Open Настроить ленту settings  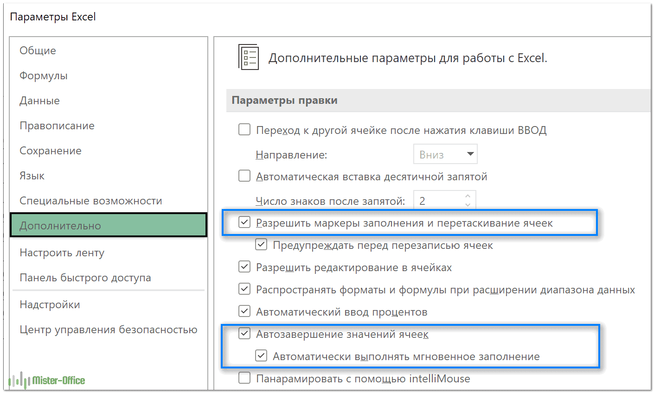coord(62,253)
